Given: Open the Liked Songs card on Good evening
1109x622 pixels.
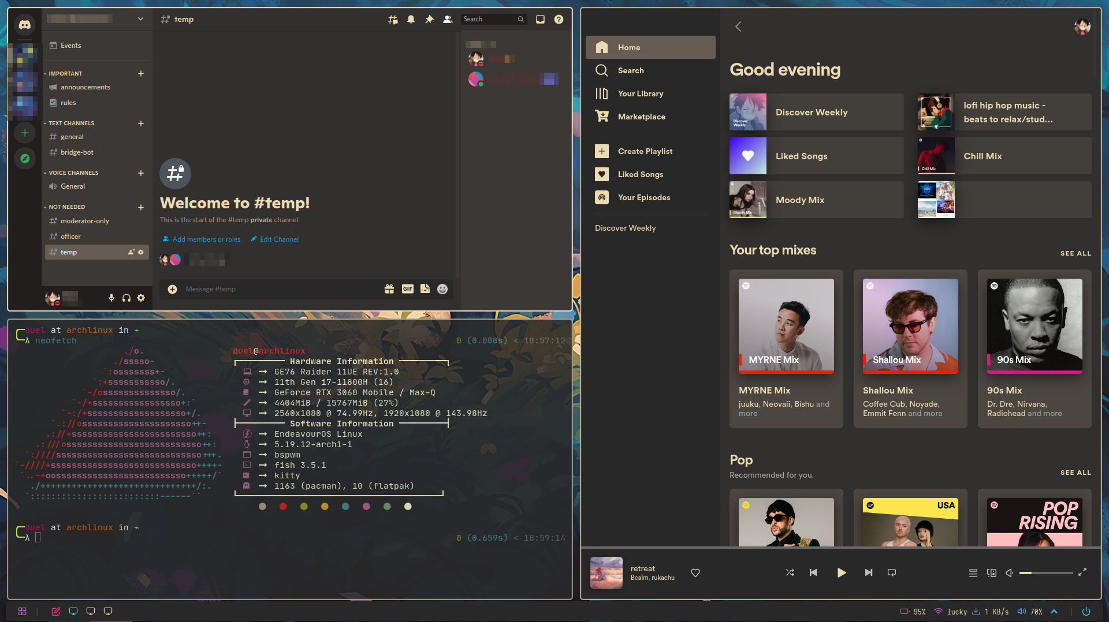Looking at the screenshot, I should coord(816,156).
